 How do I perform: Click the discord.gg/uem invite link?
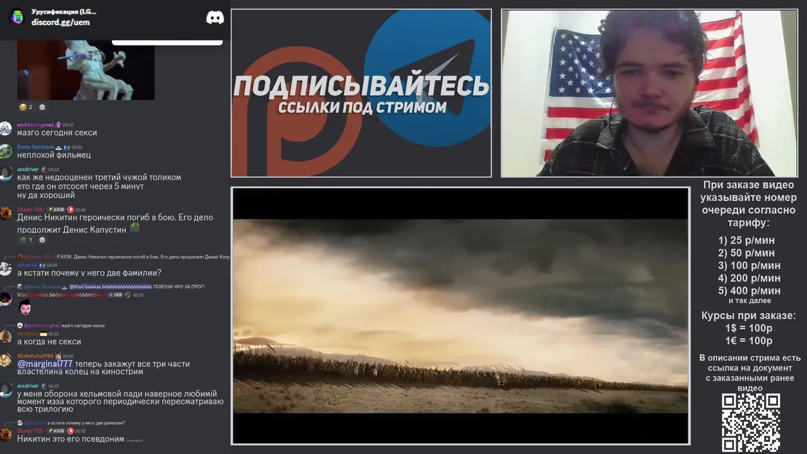61,22
